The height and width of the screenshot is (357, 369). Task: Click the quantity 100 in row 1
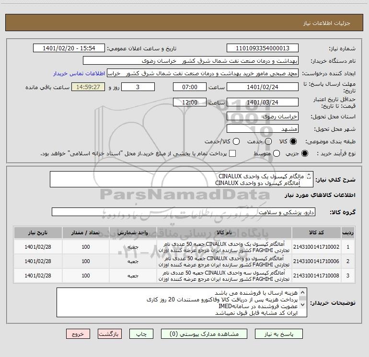pos(86,247)
